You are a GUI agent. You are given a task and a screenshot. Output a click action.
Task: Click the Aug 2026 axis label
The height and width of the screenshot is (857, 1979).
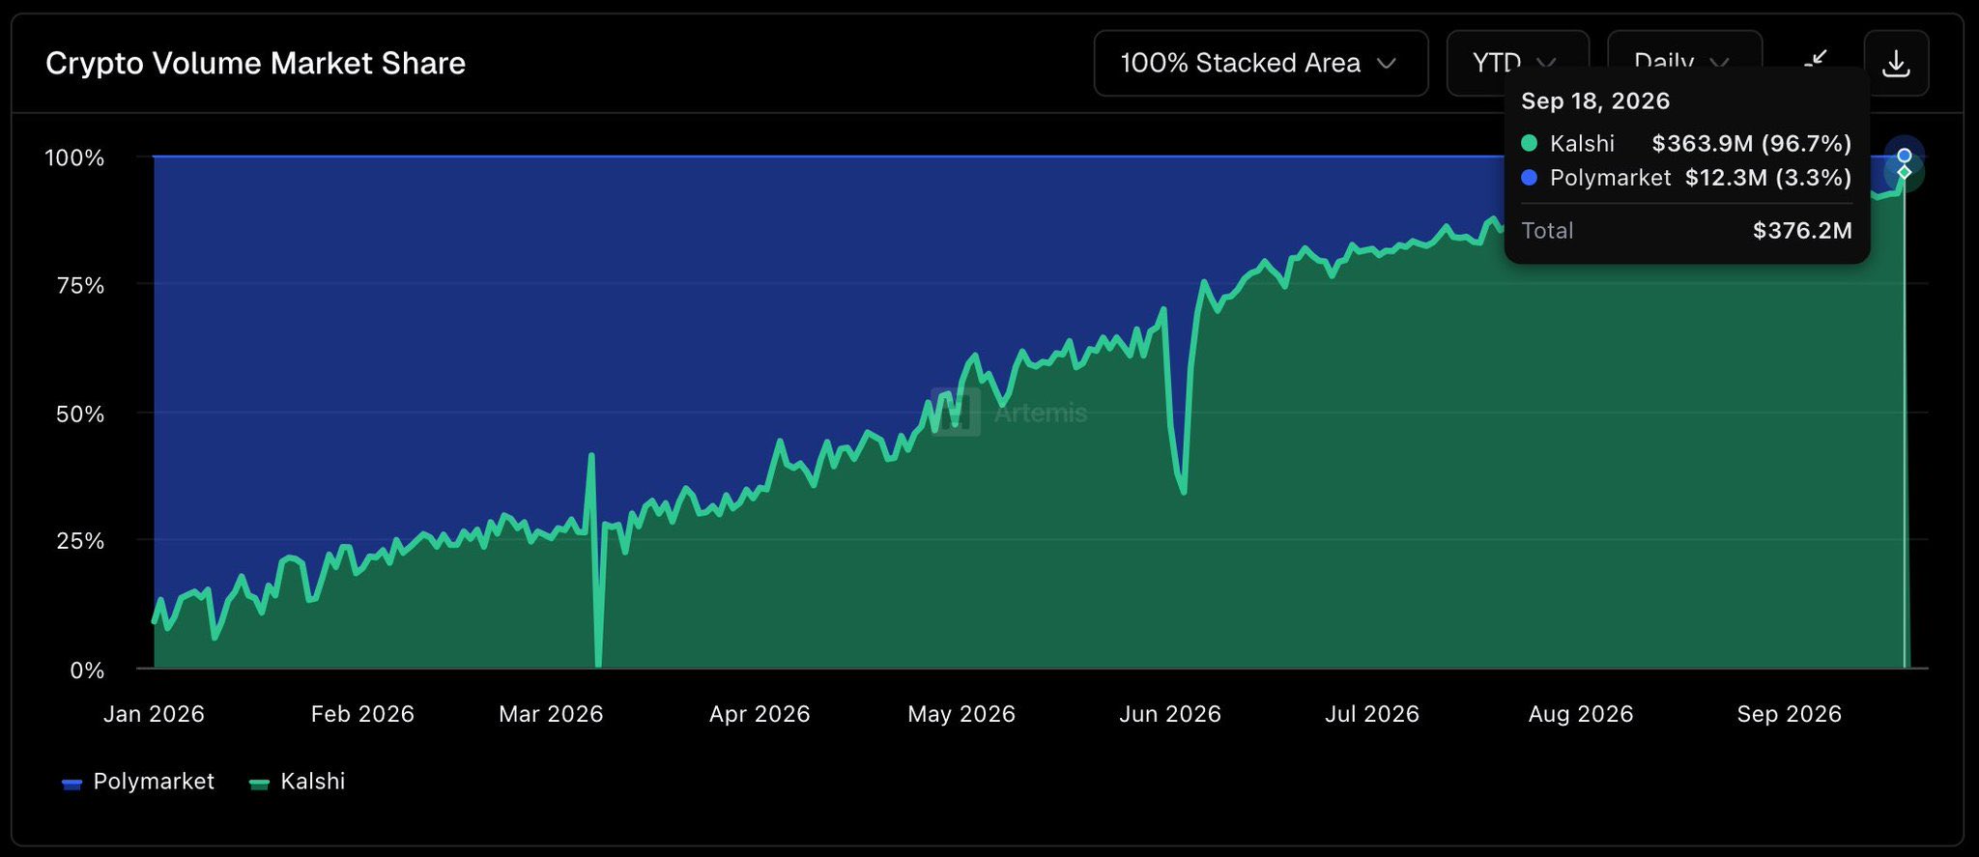(1581, 714)
